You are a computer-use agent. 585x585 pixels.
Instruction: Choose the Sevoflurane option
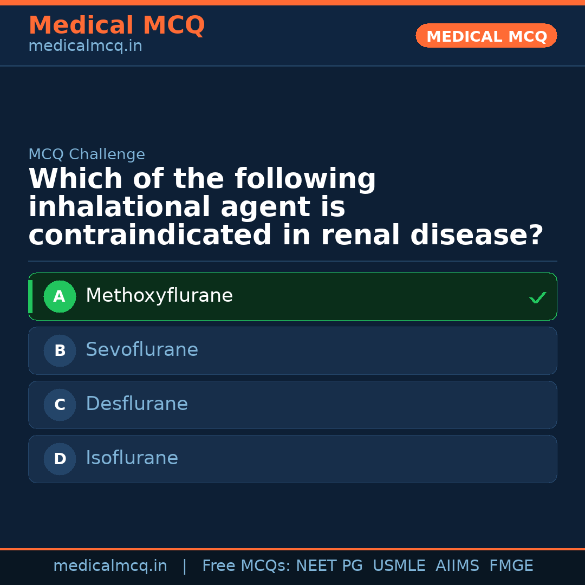pos(142,350)
